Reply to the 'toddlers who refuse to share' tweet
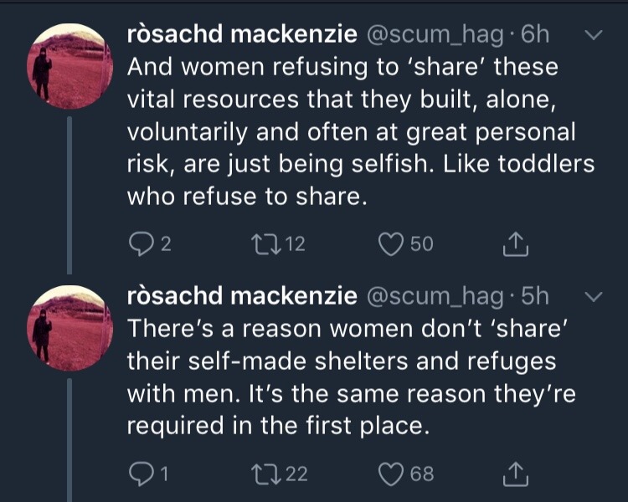628x502 pixels. [x=138, y=243]
